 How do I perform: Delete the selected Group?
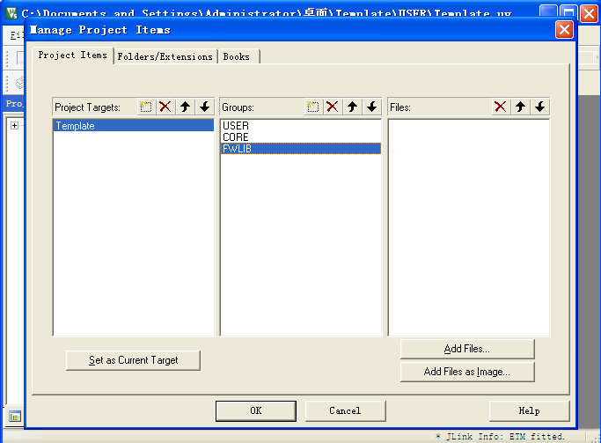(333, 107)
